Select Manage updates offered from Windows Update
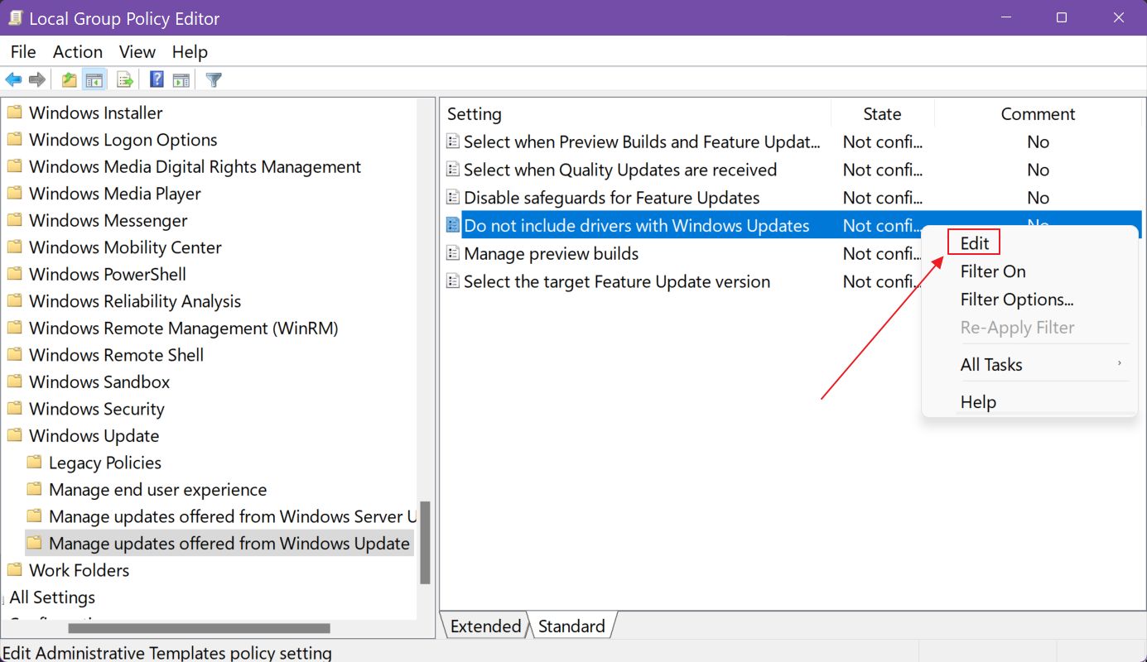This screenshot has height=662, width=1147. 229,544
